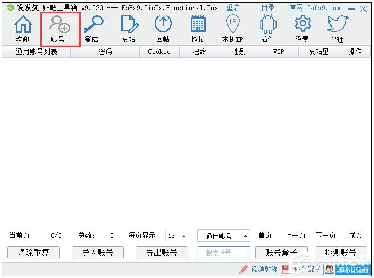This screenshot has height=278, width=374.
Task: Minimize the 发发久 window
Action: [x=352, y=9]
